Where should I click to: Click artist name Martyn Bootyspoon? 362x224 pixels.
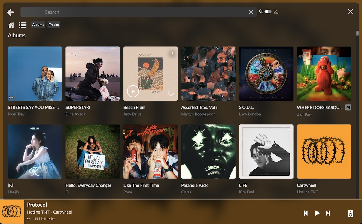(198, 114)
